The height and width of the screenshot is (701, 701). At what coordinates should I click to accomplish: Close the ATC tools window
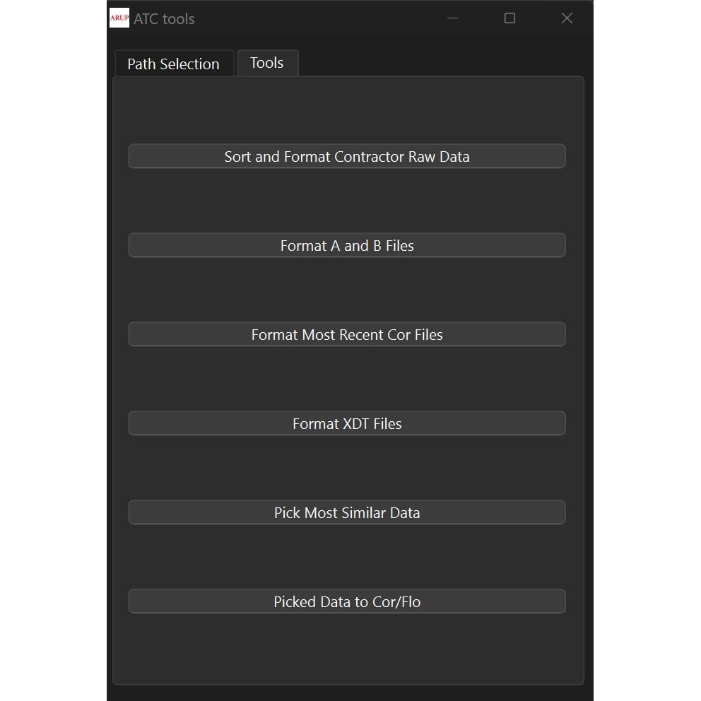point(566,18)
